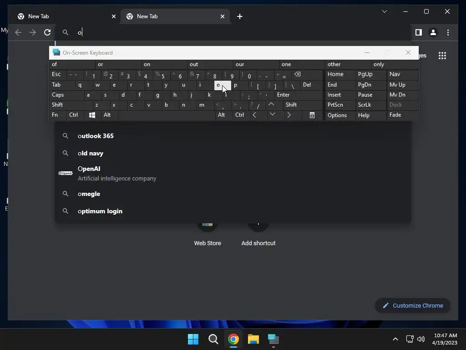466x350 pixels.
Task: Toggle the left Shift key
Action: tap(71, 105)
